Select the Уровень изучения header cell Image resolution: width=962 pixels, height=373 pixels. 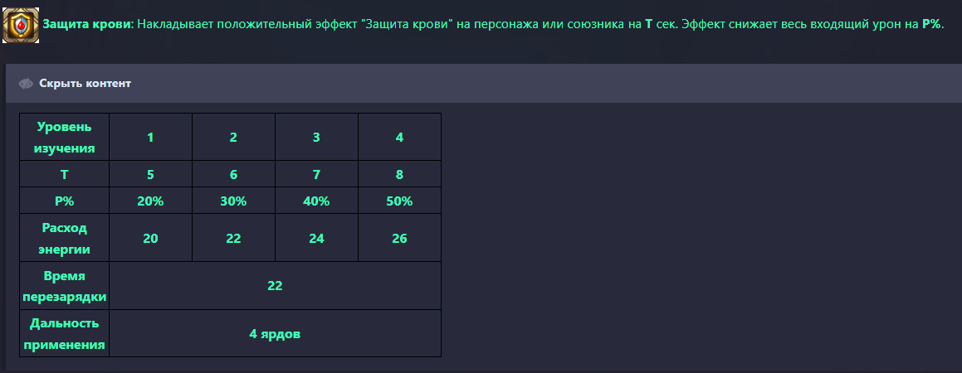click(65, 138)
